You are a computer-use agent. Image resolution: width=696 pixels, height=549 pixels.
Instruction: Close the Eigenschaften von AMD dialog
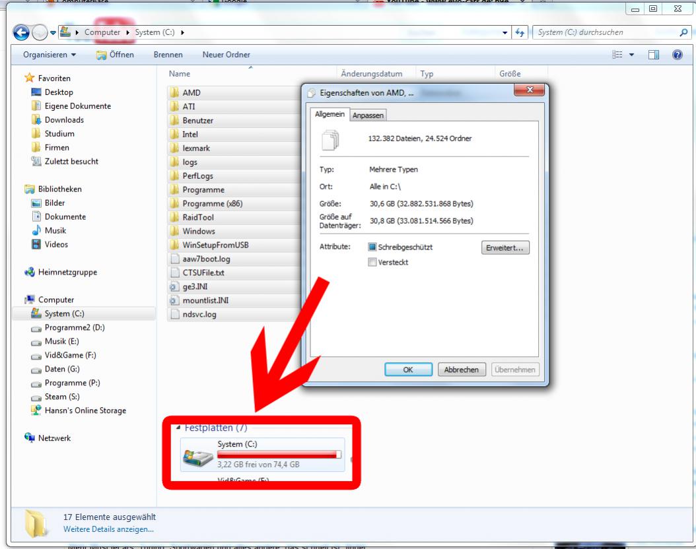pyautogui.click(x=529, y=90)
